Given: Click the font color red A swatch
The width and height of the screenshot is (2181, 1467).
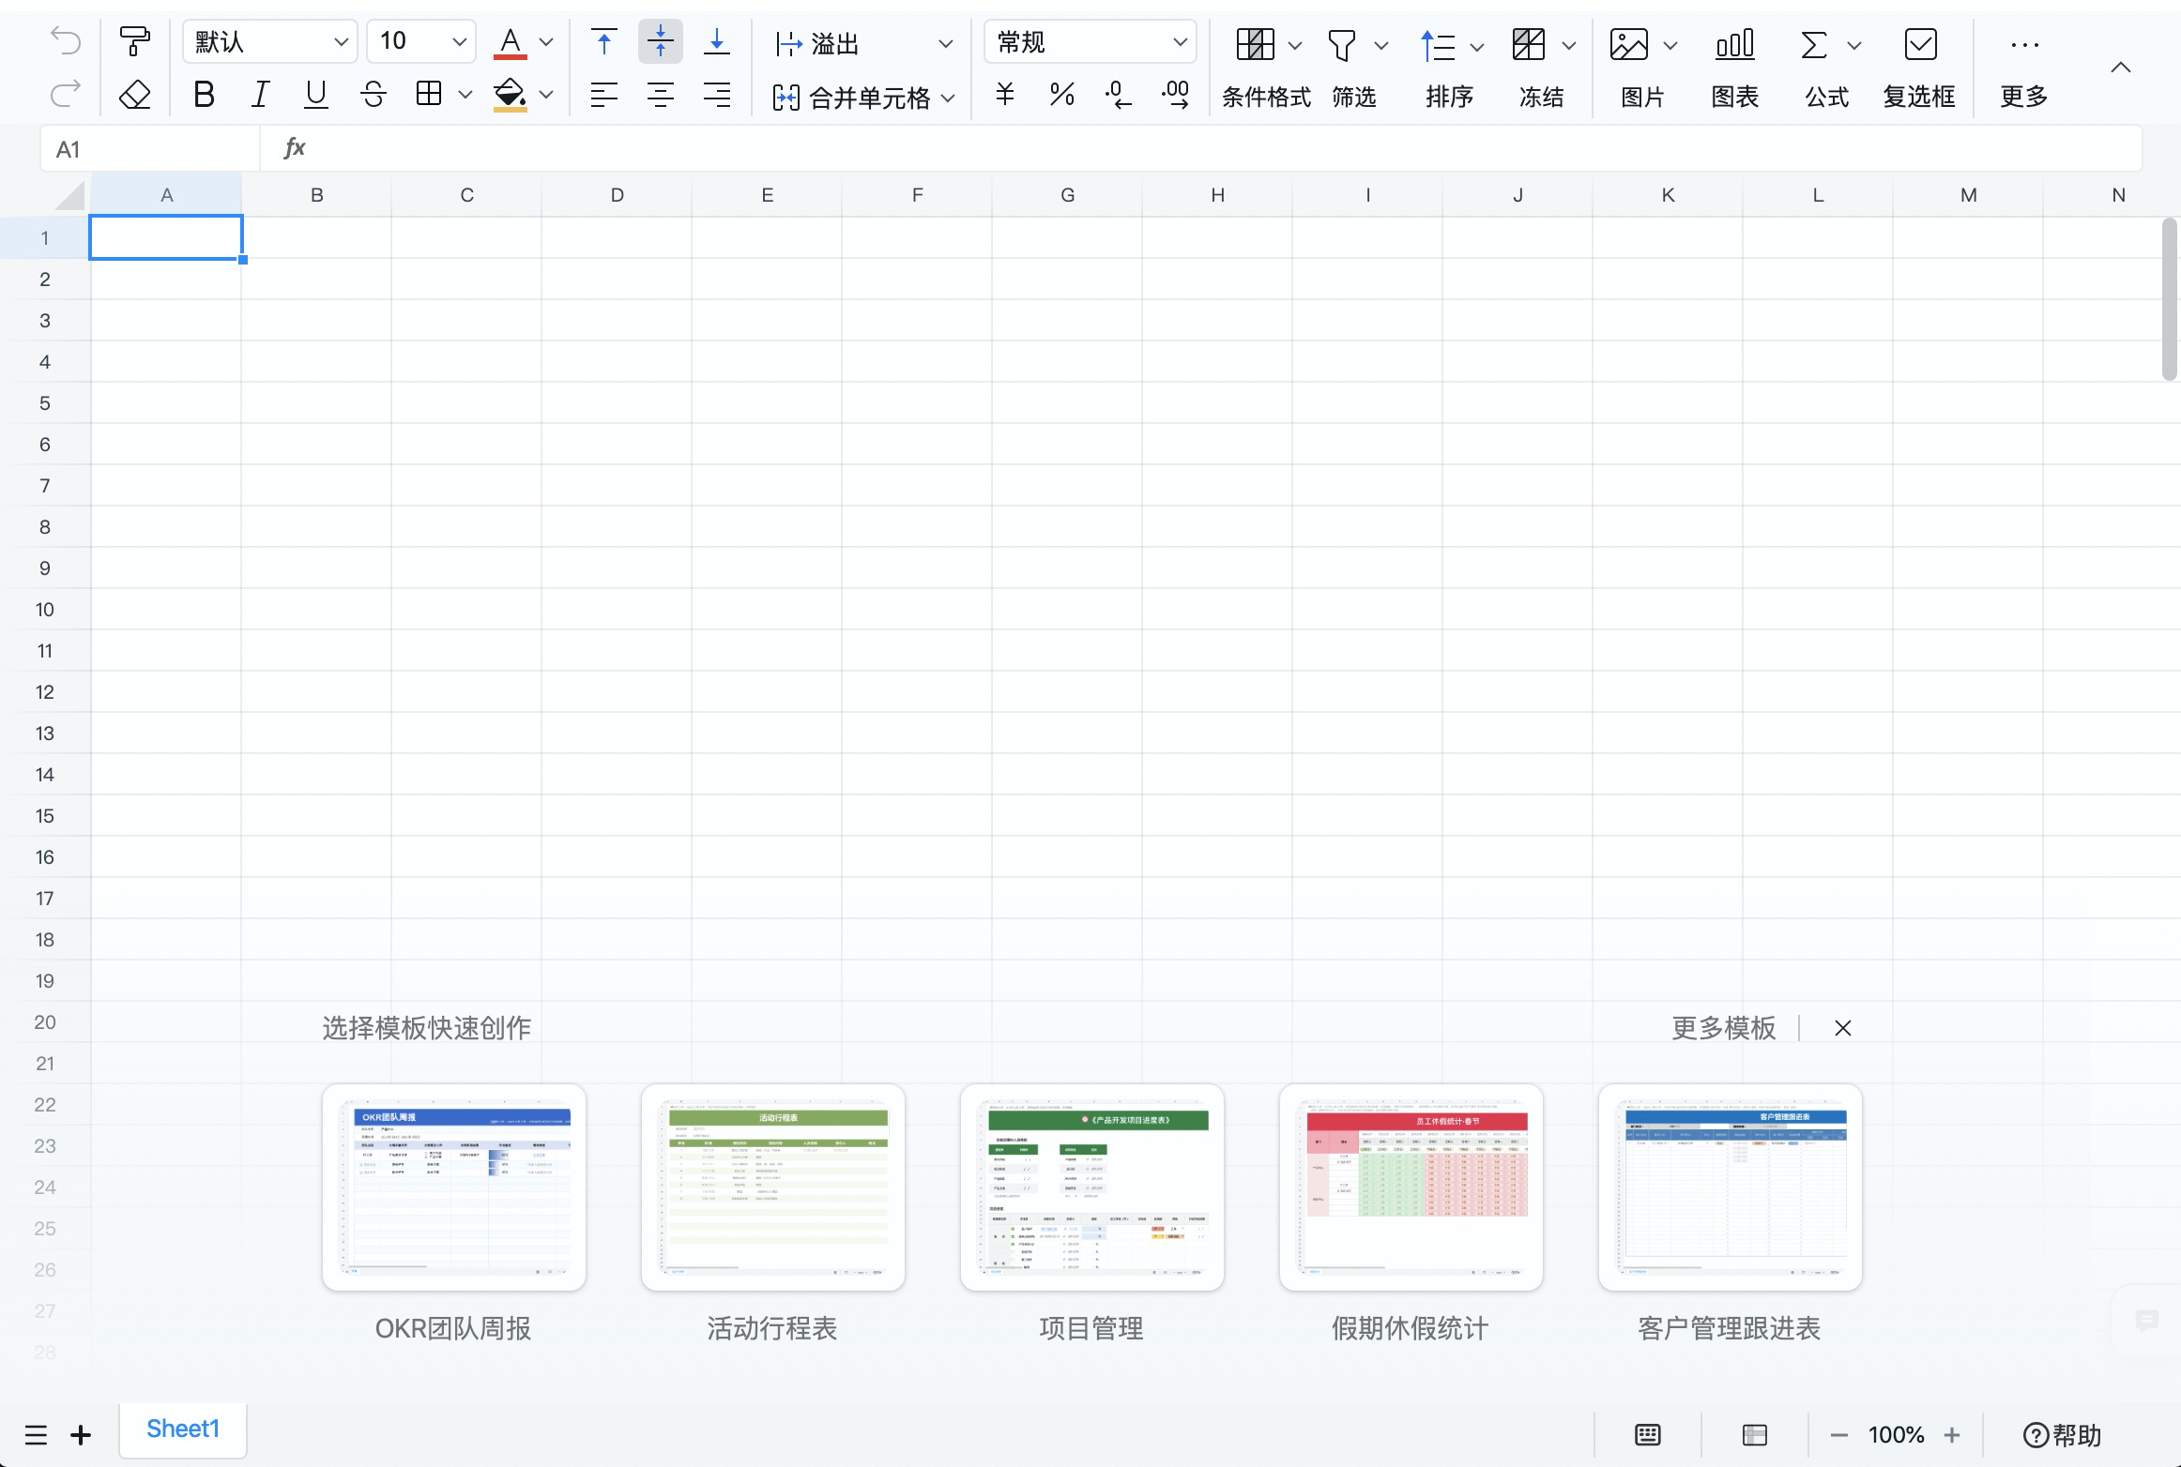Looking at the screenshot, I should (511, 42).
